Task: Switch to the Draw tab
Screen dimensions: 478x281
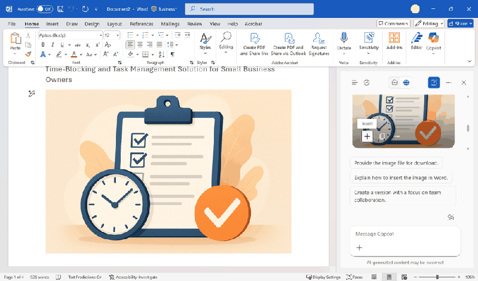Action: pyautogui.click(x=72, y=24)
